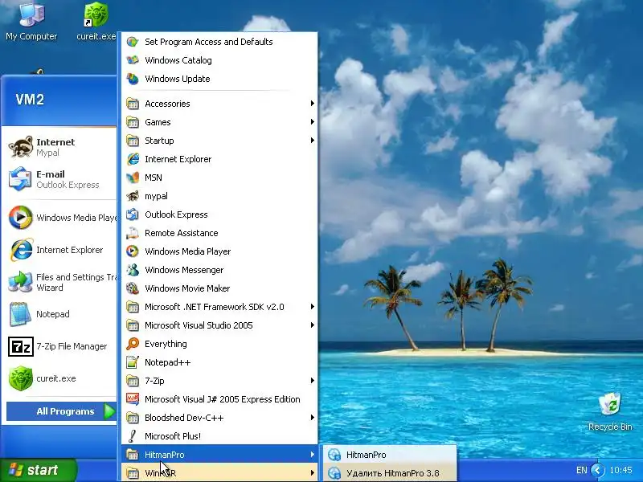Screen dimensions: 643x482
Task: Click Bloodshed Dev-C++ label
Action: point(184,418)
